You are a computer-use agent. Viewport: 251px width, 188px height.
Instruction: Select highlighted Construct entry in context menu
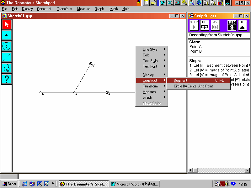[x=152, y=81]
